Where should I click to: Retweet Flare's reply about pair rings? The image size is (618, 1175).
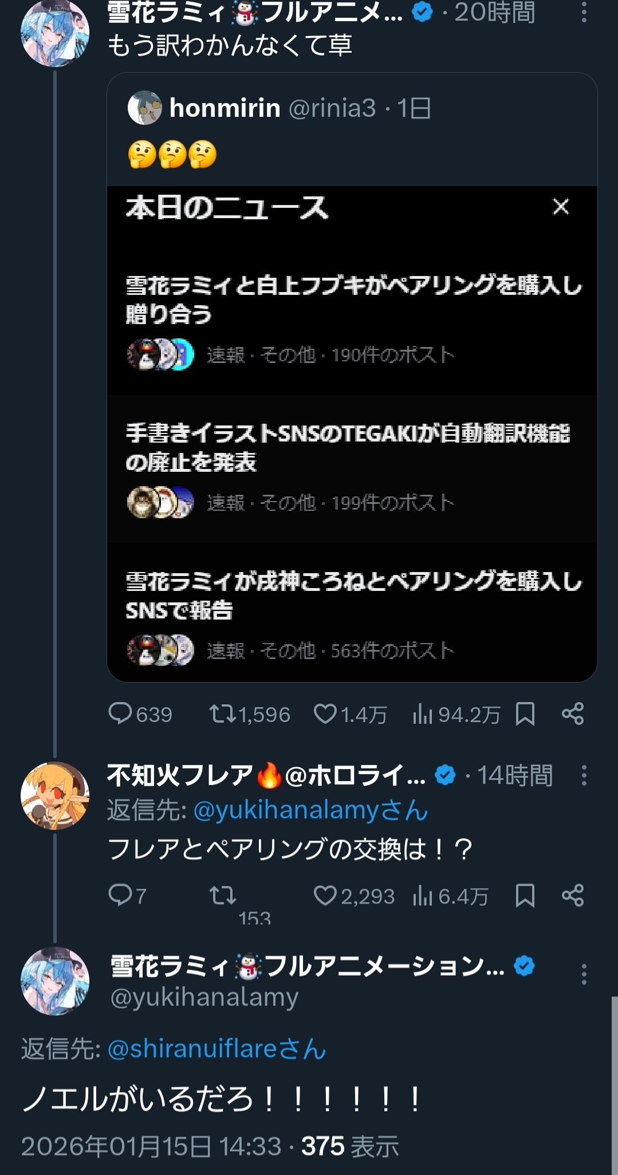(x=222, y=895)
